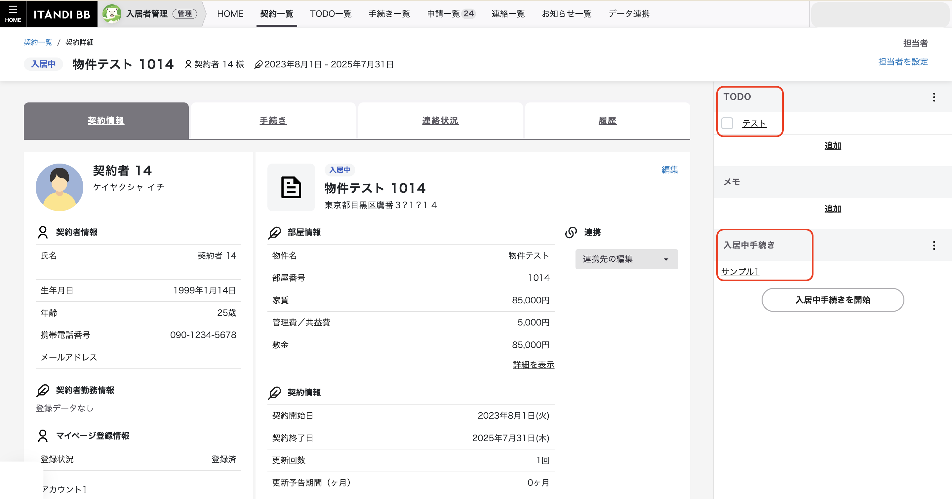
Task: Click the 契約一覧 breadcrumb link
Action: (x=38, y=43)
